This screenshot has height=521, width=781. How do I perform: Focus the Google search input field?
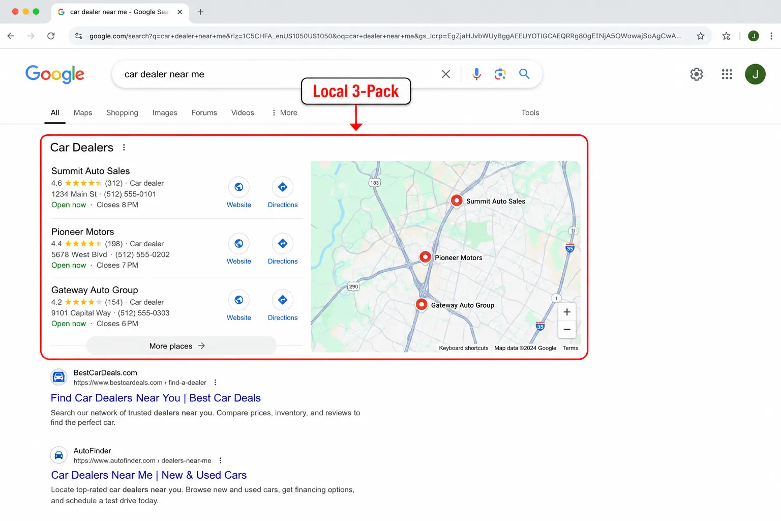click(277, 74)
